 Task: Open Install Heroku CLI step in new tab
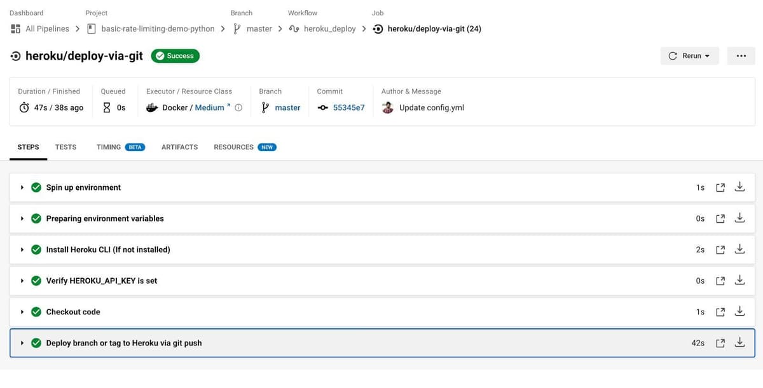tap(720, 249)
